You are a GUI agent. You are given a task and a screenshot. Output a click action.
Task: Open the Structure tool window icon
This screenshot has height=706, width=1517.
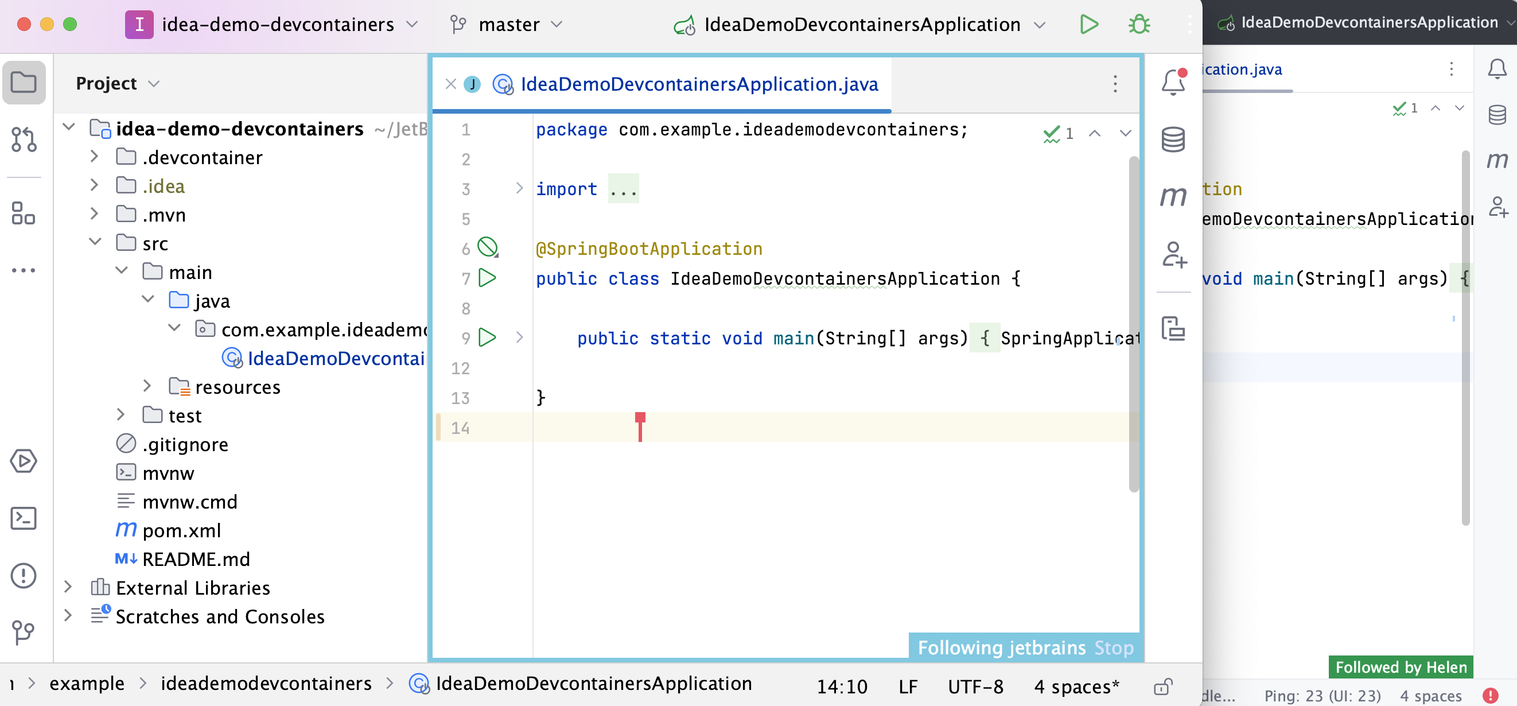pos(24,214)
